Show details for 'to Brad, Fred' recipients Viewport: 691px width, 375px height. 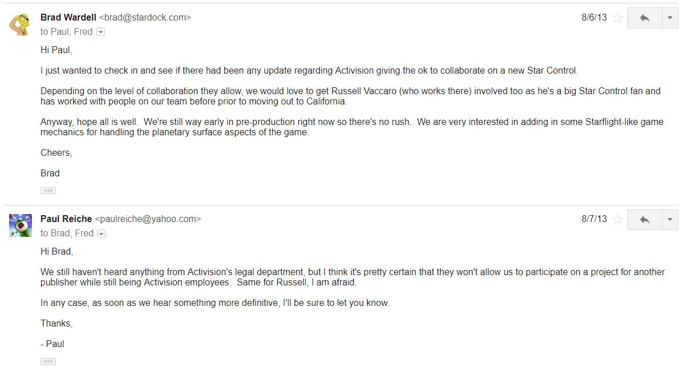pyautogui.click(x=102, y=233)
